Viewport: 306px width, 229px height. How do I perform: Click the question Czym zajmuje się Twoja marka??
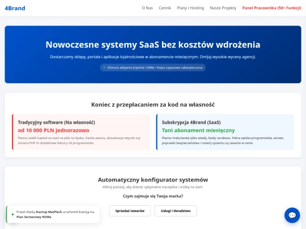coord(153,196)
